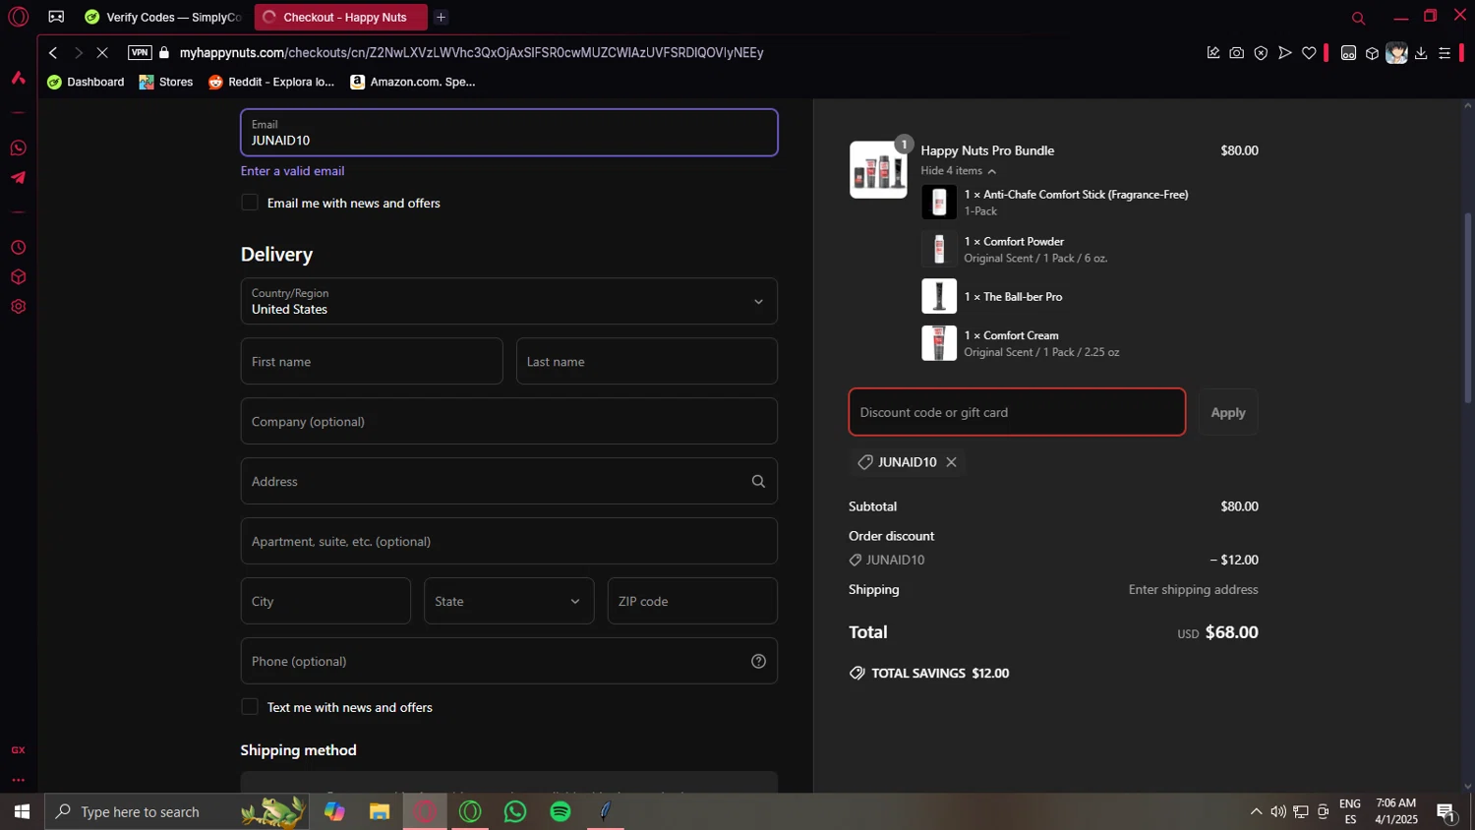Stop loading the page
Image resolution: width=1475 pixels, height=830 pixels.
click(x=102, y=53)
